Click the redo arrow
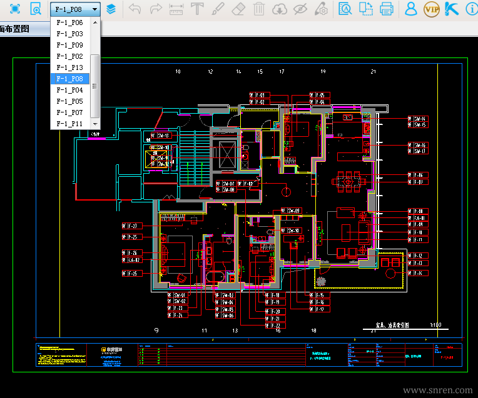 tap(156, 9)
